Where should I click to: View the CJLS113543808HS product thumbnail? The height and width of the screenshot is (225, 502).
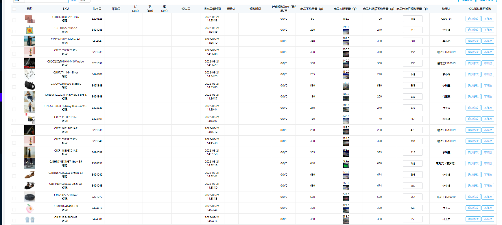coord(30,219)
